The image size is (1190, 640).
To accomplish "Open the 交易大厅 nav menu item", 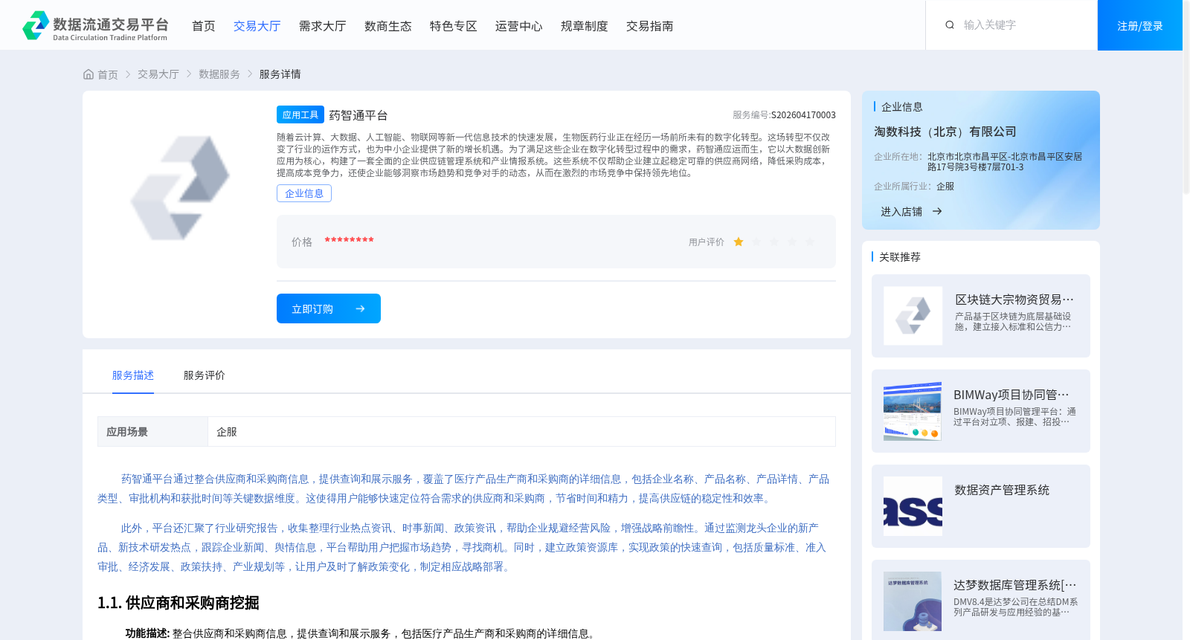I will coord(257,26).
